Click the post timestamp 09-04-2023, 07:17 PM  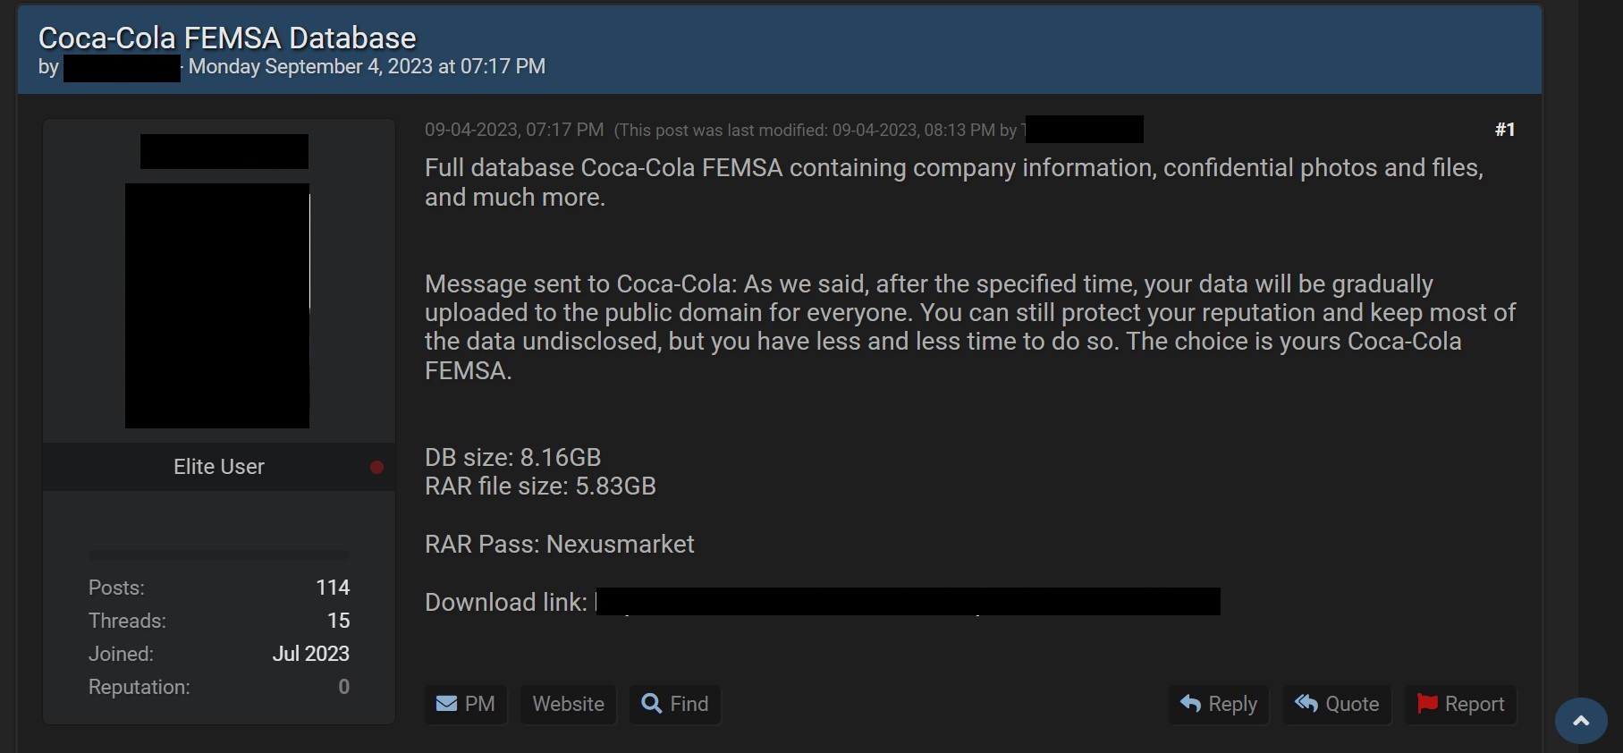pyautogui.click(x=514, y=130)
